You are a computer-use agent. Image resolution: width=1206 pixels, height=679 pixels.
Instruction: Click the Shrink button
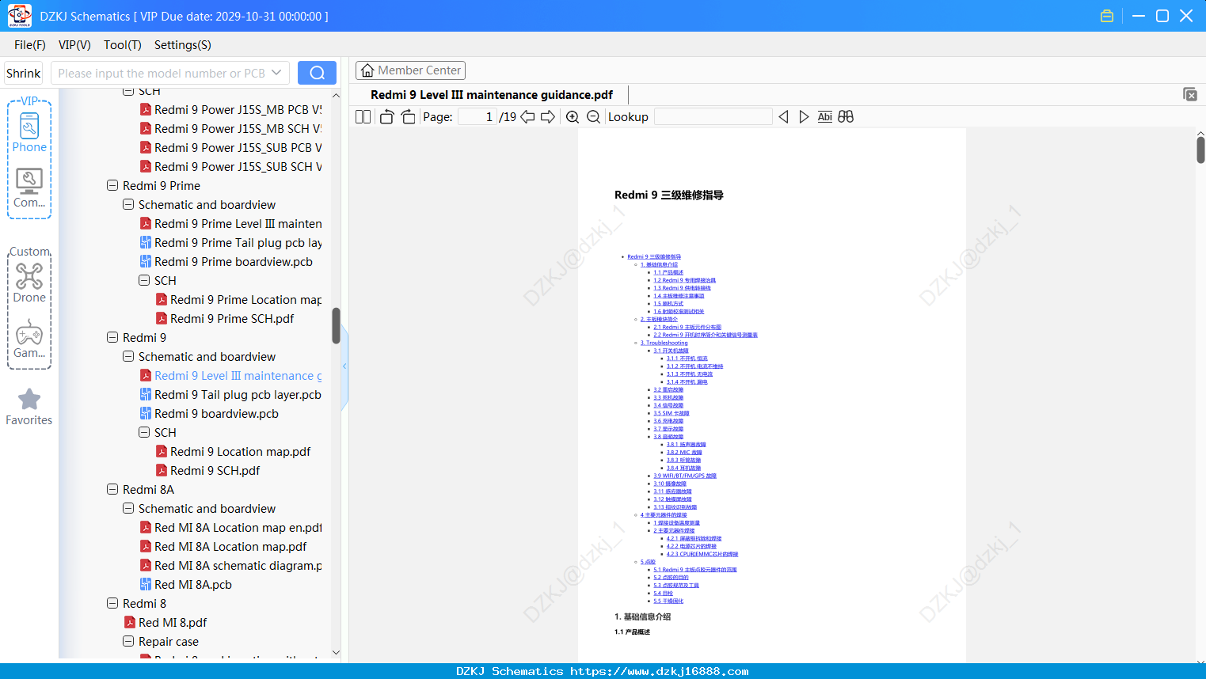pos(24,73)
